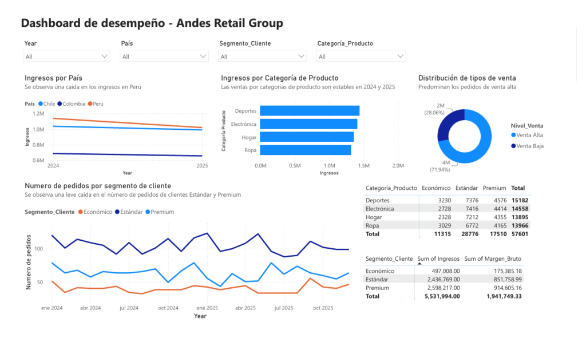Expand the País filter dropdown
Viewport: 586px width, 338px height.
tap(164, 57)
